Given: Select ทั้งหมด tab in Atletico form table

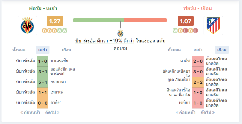Looking at the screenshot, I should 174,50.
